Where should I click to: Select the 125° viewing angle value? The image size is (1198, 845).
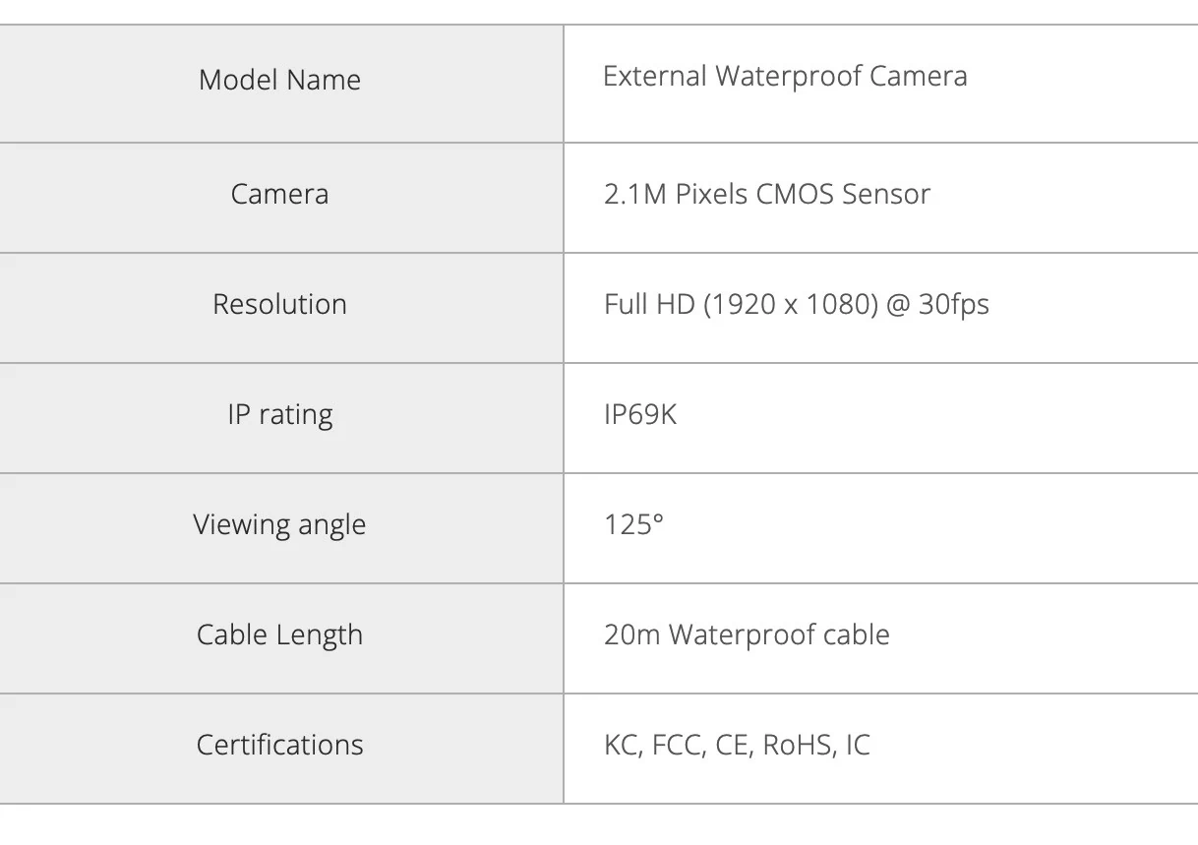click(634, 524)
